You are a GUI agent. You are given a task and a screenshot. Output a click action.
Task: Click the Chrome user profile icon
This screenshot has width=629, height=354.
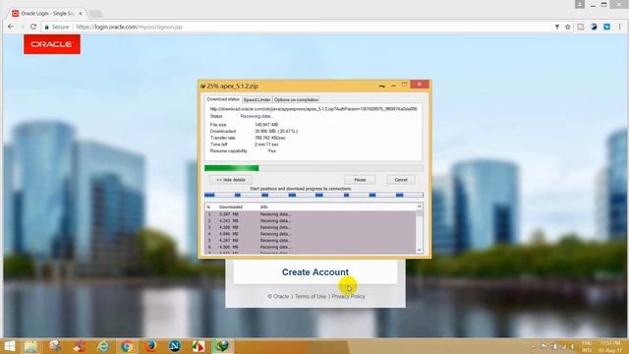click(x=580, y=4)
